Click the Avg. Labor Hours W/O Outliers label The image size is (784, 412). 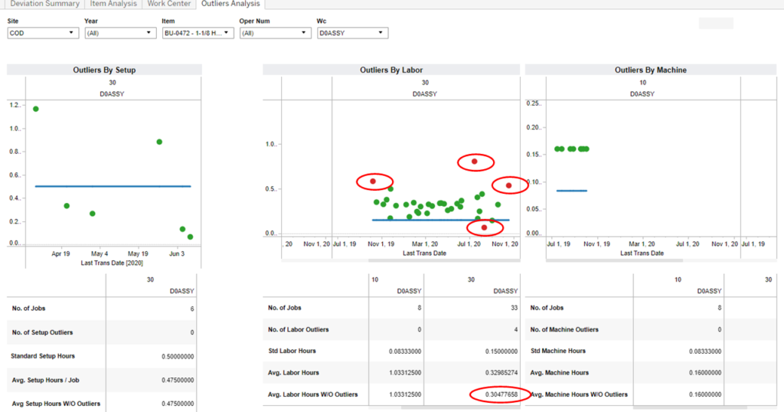(x=313, y=394)
